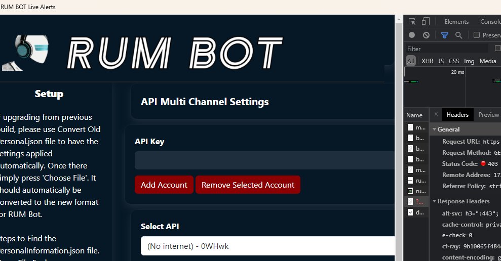501x261 pixels.
Task: Filter requests by All types
Action: click(411, 61)
